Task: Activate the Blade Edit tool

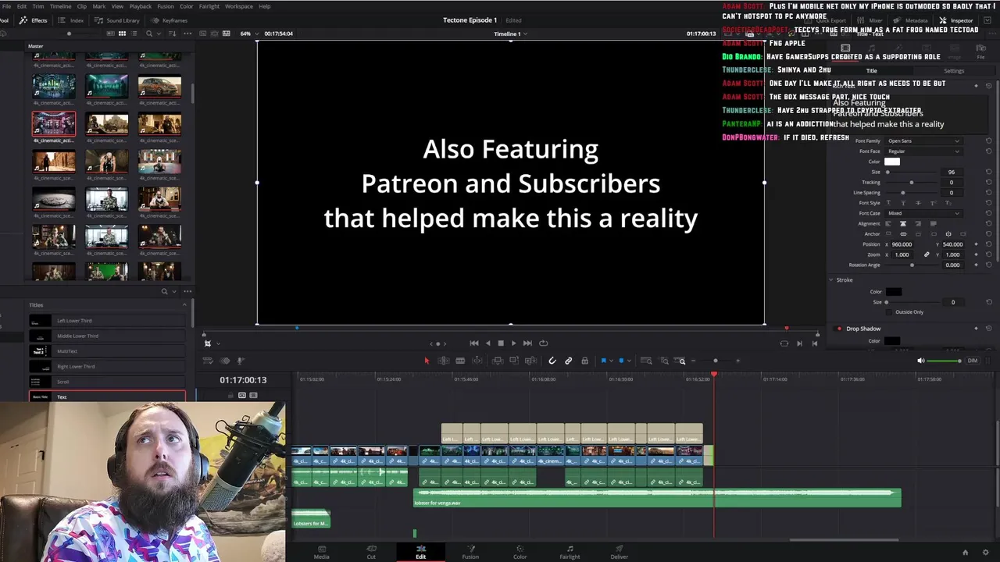Action: (x=460, y=361)
